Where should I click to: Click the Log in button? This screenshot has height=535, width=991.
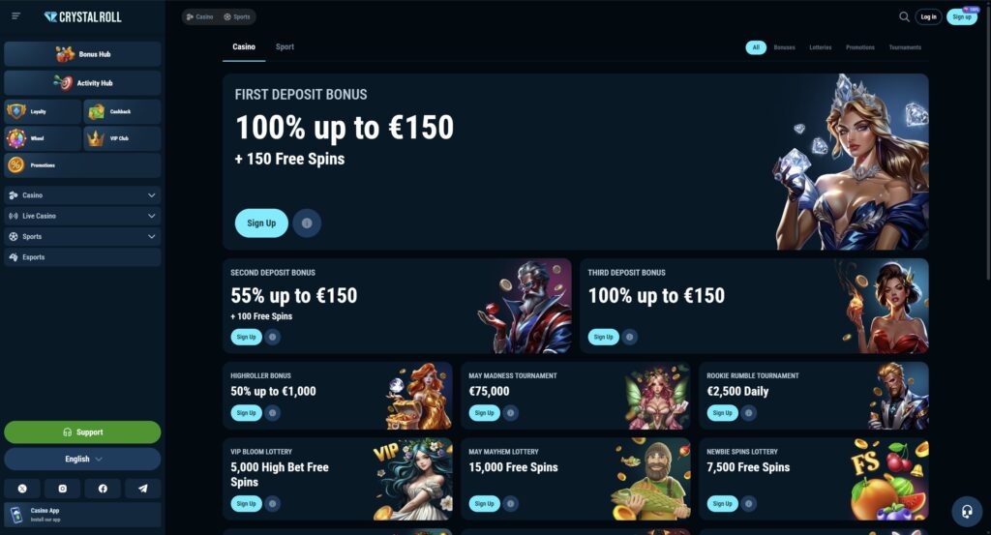[x=928, y=17]
